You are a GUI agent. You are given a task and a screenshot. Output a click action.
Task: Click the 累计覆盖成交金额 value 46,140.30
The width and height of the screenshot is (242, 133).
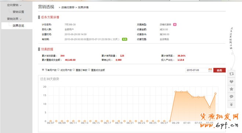pos(70,60)
